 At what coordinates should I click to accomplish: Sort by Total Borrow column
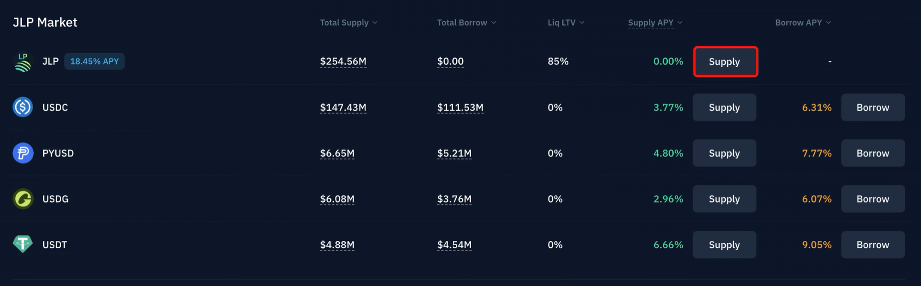tap(466, 23)
